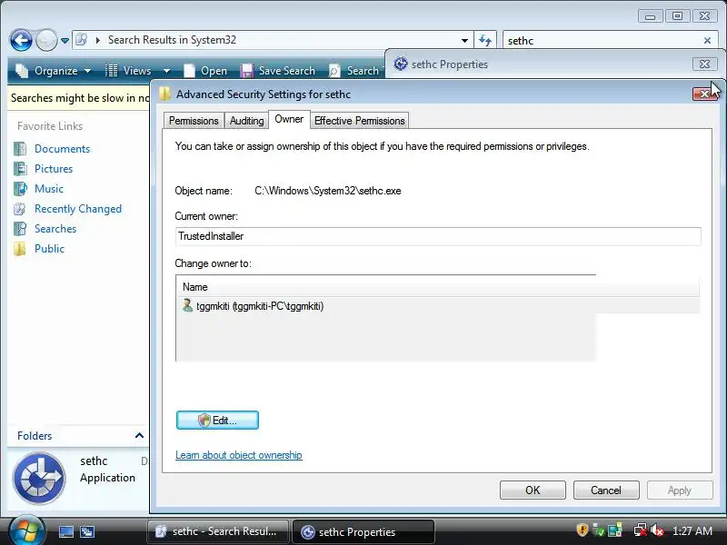Click Save Search in the toolbar
The image size is (727, 545).
(278, 71)
